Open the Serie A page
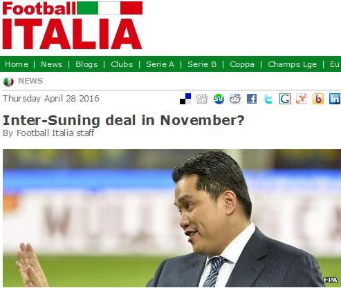 (160, 64)
